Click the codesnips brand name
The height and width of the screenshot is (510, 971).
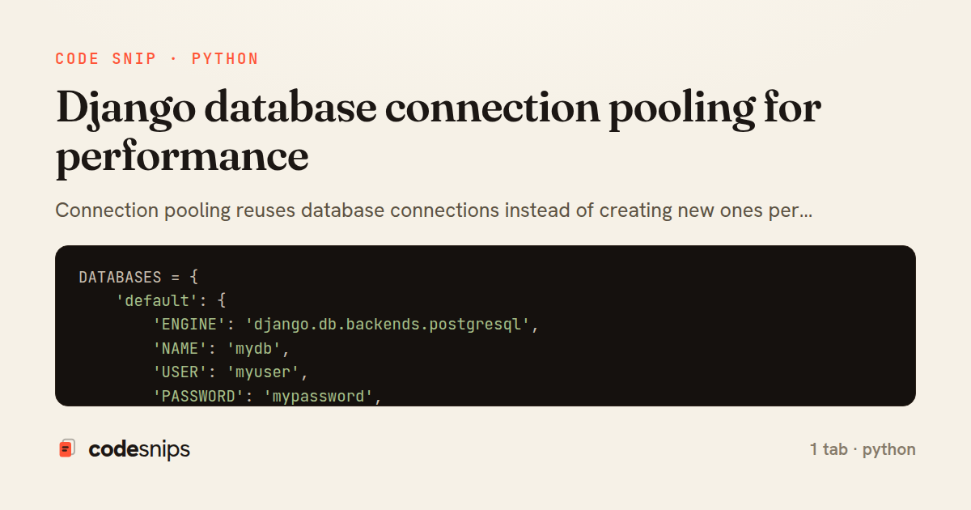tap(139, 449)
